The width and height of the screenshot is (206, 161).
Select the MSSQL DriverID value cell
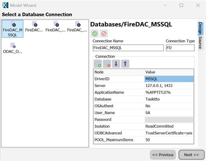click(169, 79)
